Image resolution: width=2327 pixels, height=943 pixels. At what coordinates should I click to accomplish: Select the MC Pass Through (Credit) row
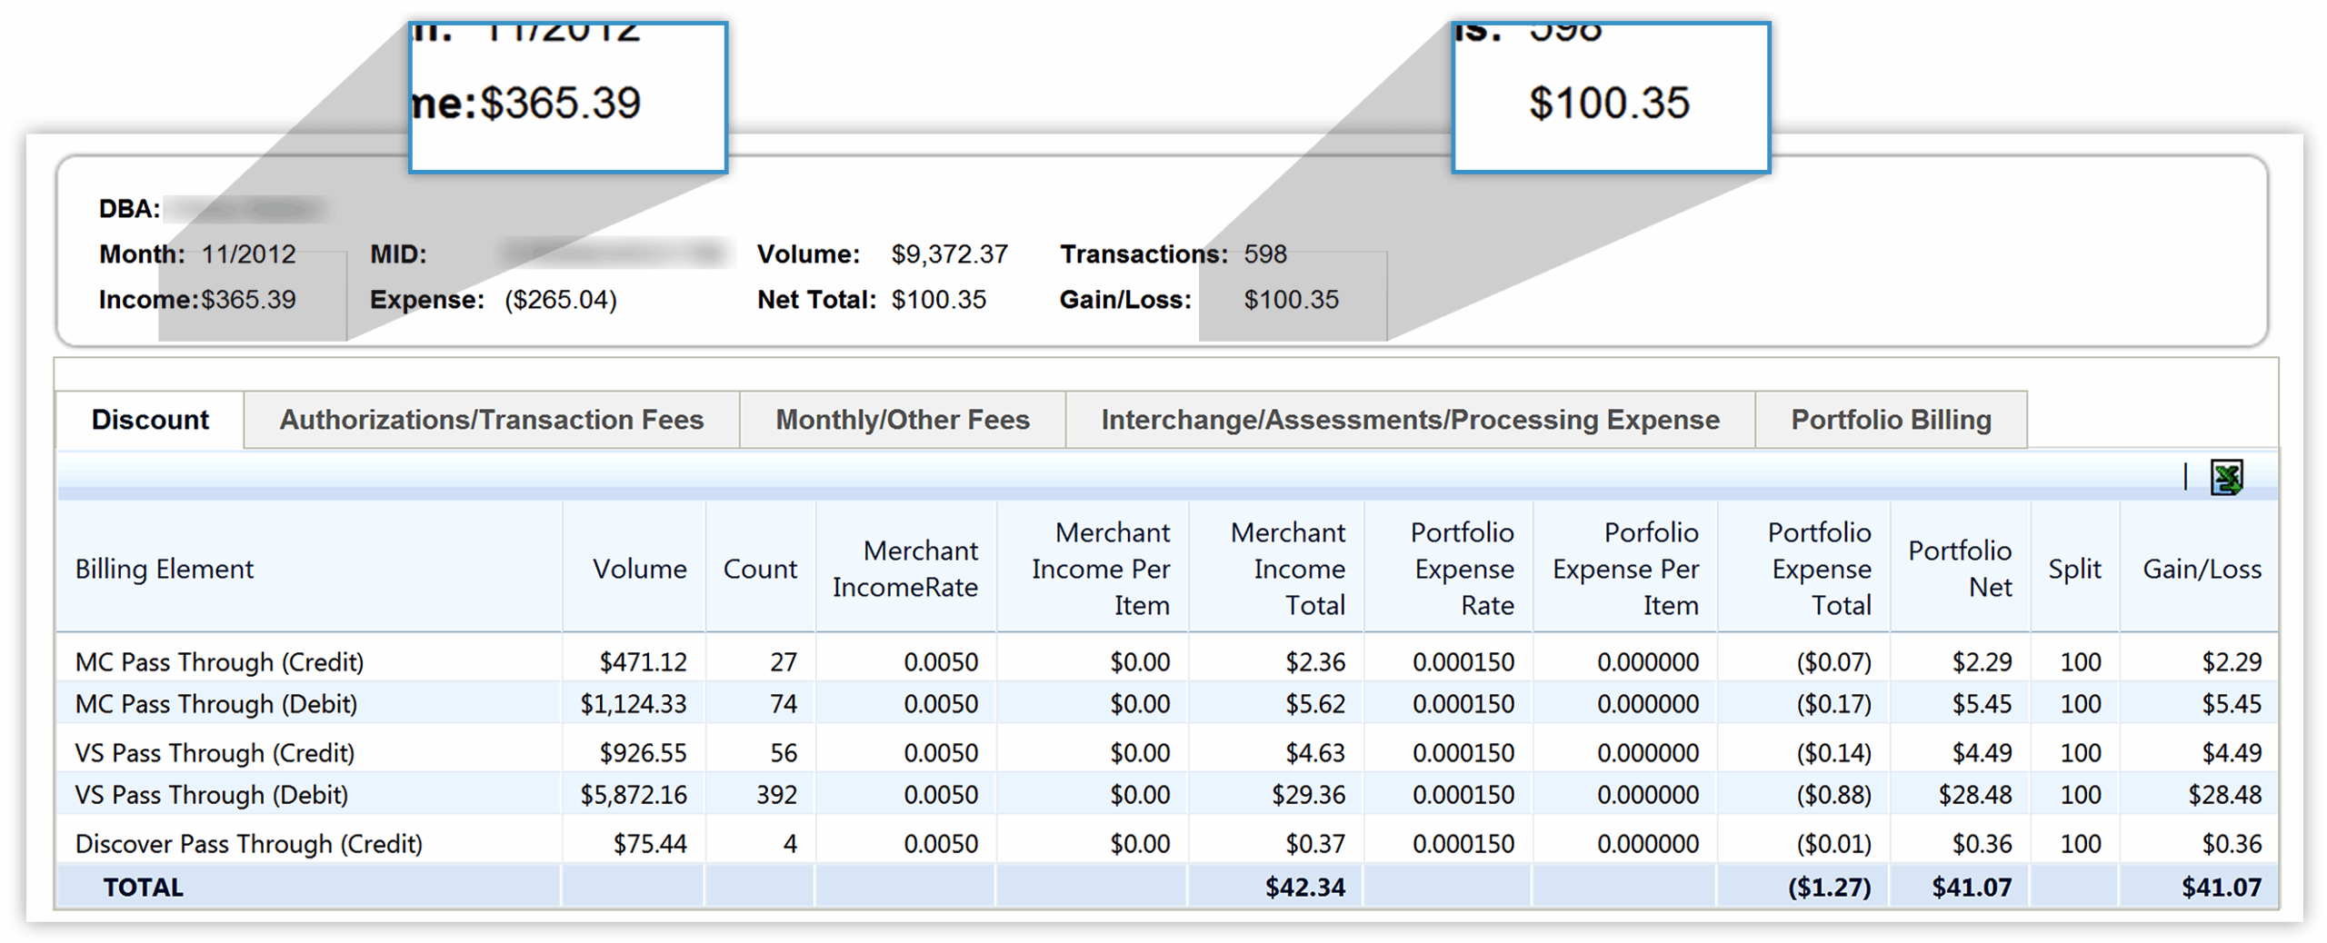(x=219, y=661)
